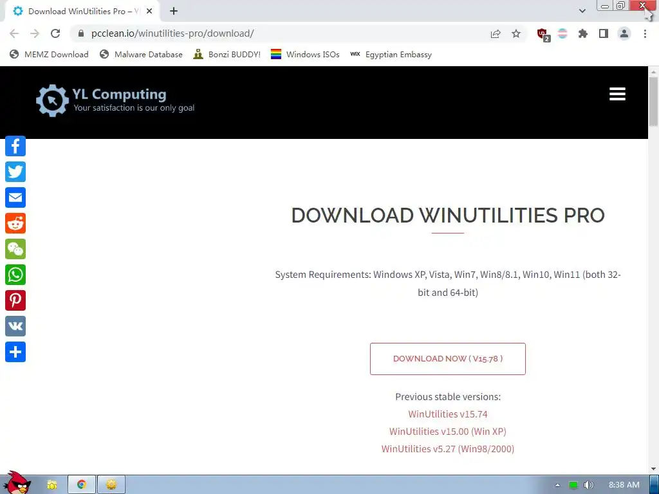
Task: Share page via Twitter icon
Action: (x=15, y=172)
